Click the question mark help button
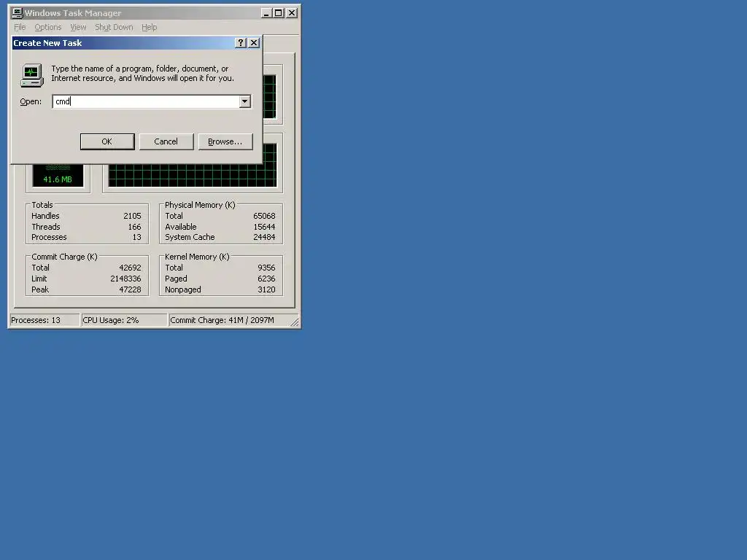747x560 pixels. coord(241,43)
